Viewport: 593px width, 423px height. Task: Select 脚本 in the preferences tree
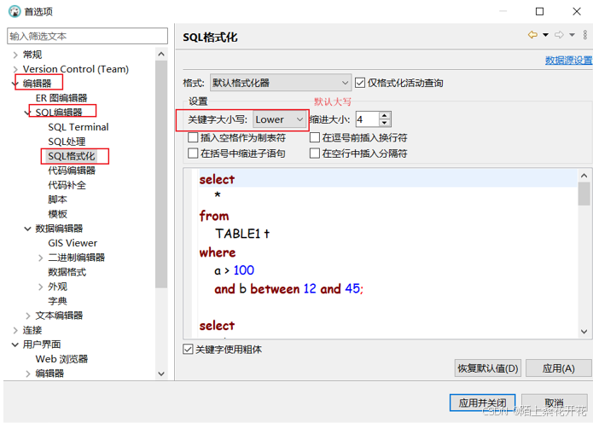pyautogui.click(x=57, y=200)
